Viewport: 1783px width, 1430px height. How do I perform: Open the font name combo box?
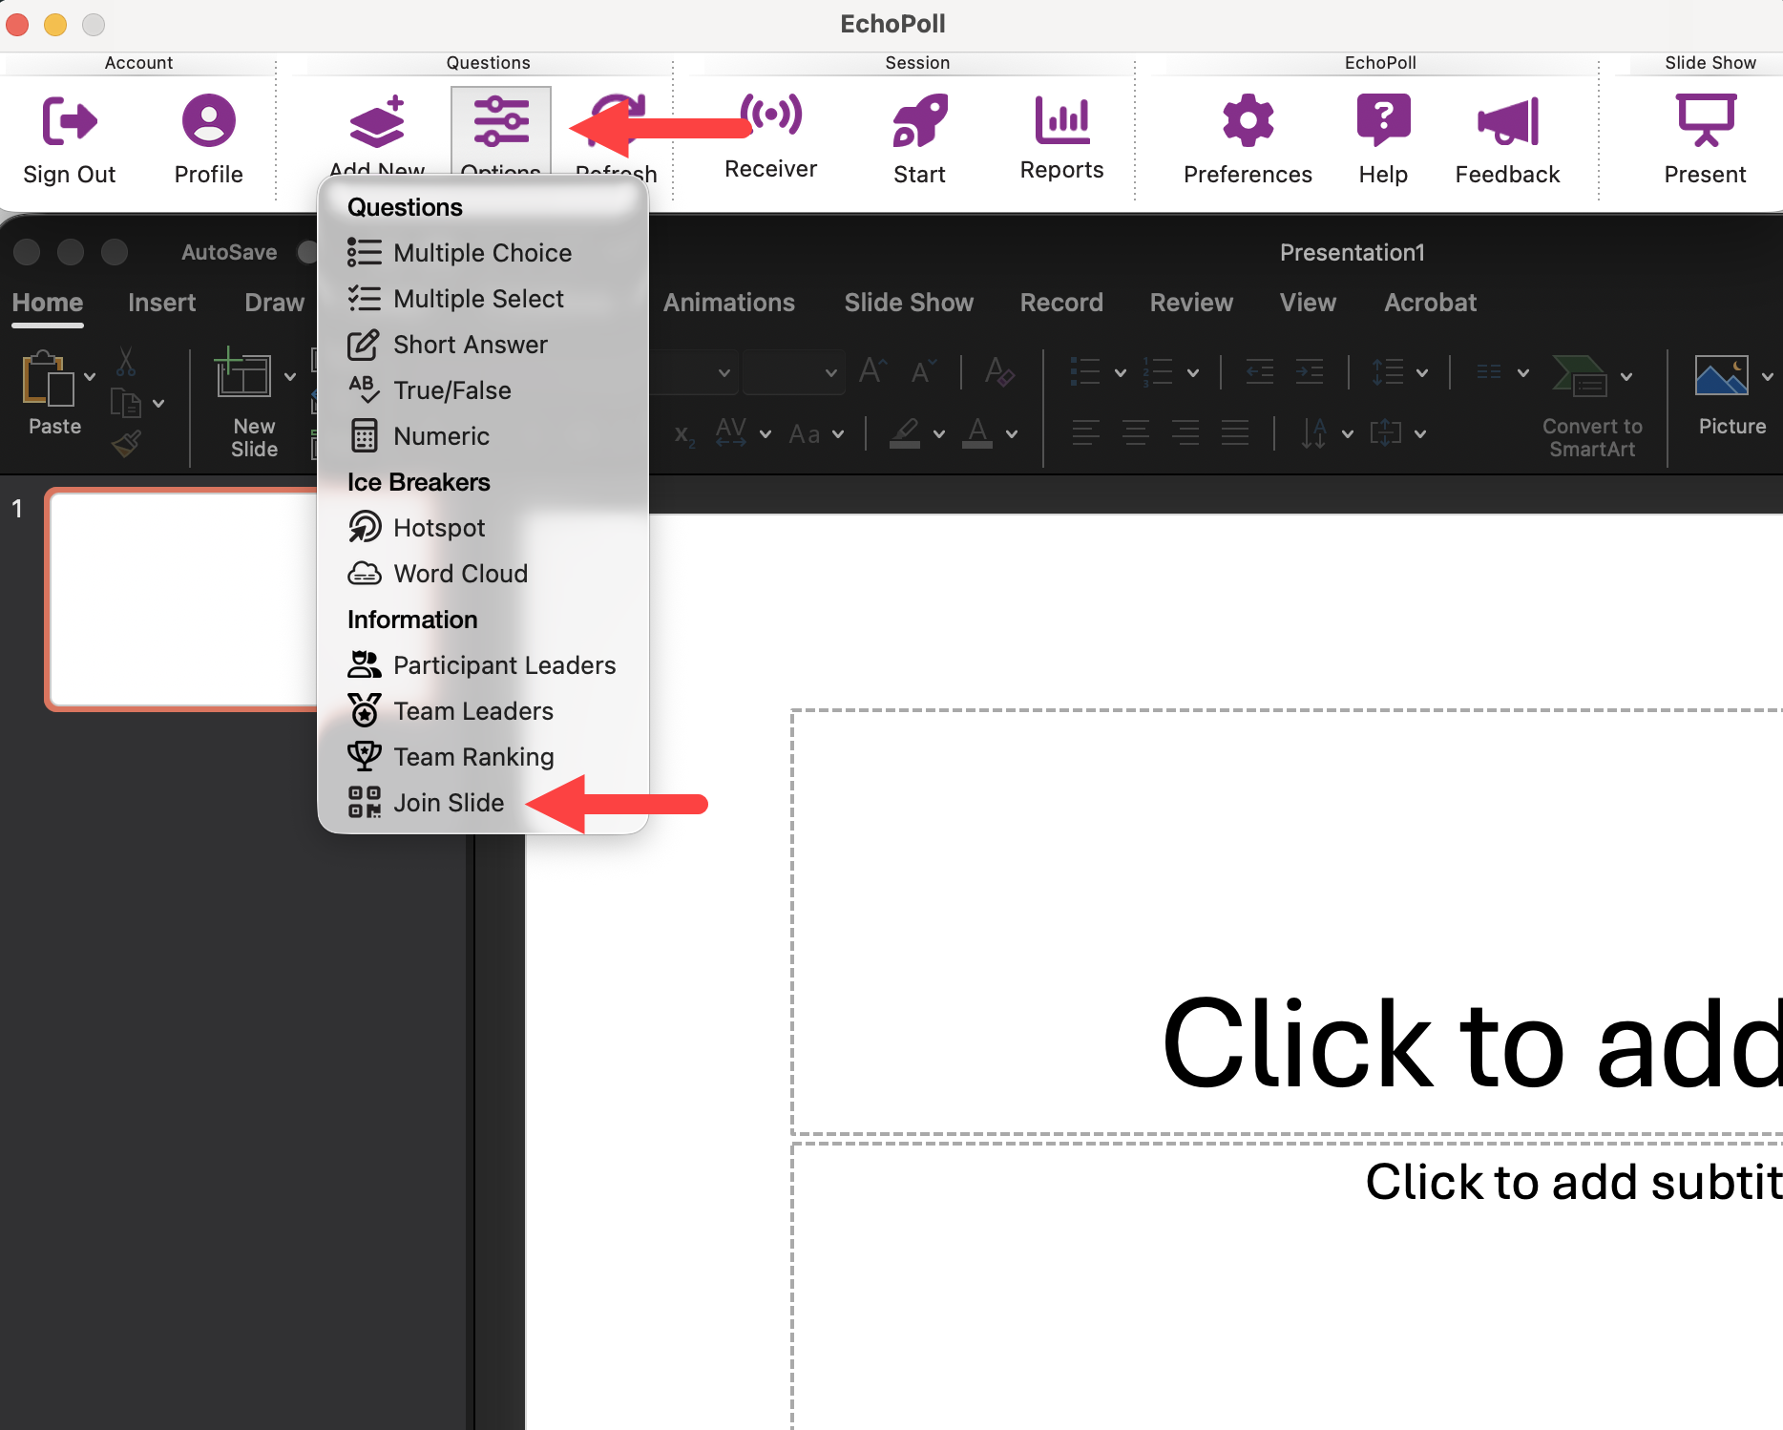click(693, 372)
